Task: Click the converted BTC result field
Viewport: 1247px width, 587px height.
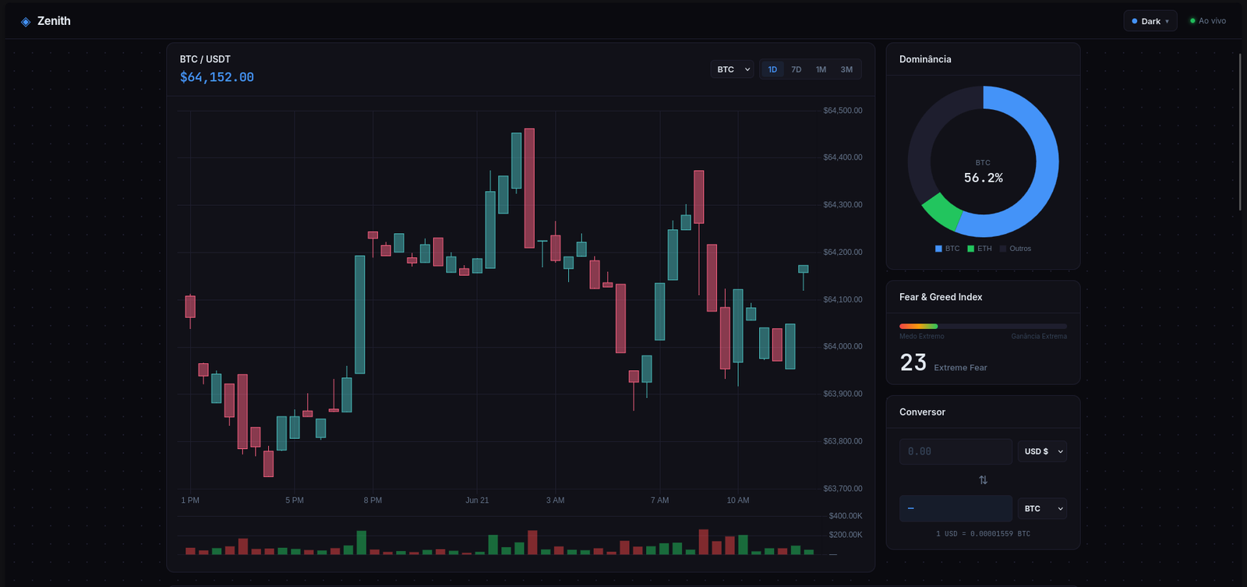Action: [x=956, y=508]
